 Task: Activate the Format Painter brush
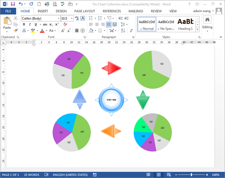[16, 30]
